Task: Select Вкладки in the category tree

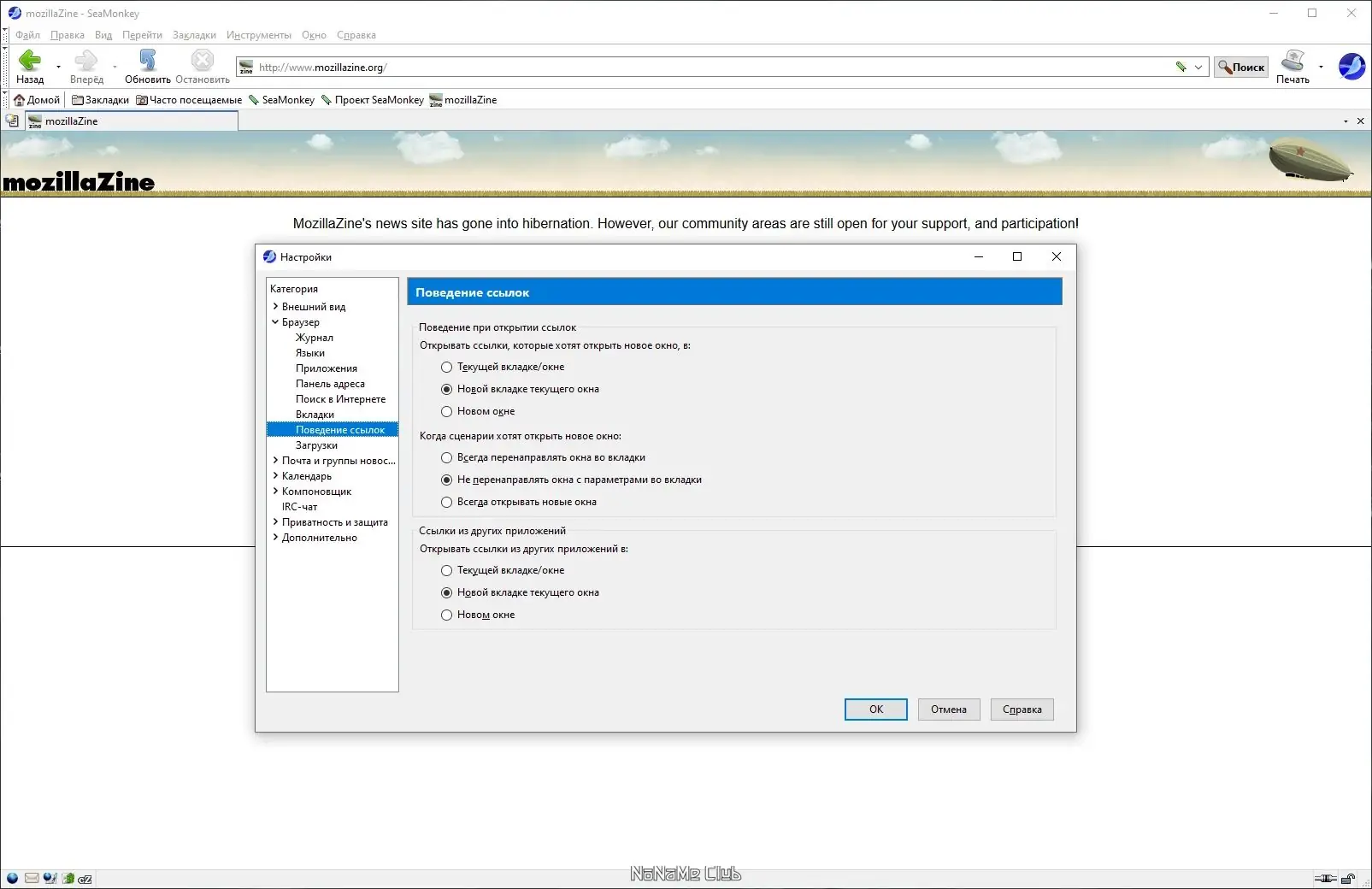Action: point(315,415)
